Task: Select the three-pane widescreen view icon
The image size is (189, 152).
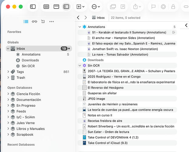Action: pos(66,7)
